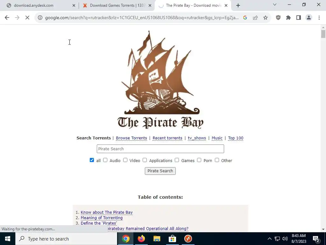Open Know about The Pirate Bay link

pos(107,212)
